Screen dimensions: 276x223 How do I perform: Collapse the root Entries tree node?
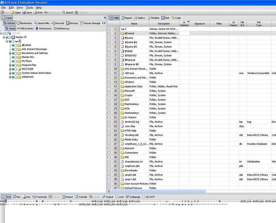(1, 33)
